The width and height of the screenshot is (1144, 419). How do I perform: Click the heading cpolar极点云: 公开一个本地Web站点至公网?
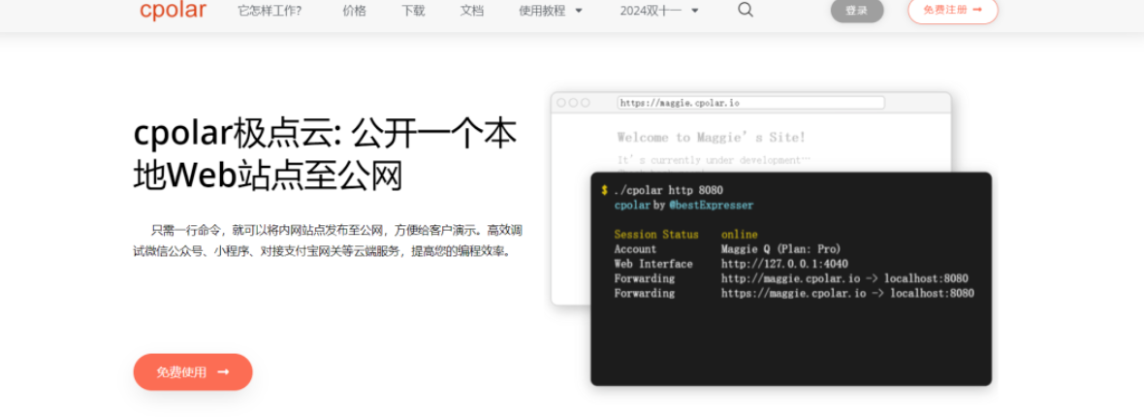click(x=326, y=154)
